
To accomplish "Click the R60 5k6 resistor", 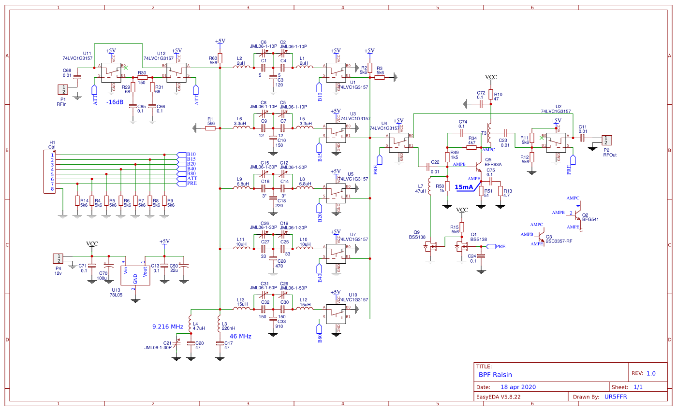I will [x=220, y=58].
